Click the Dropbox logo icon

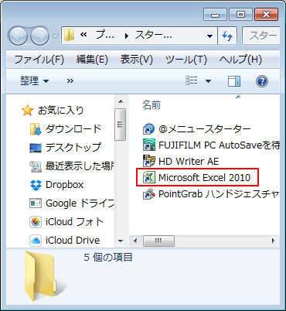tap(36, 185)
